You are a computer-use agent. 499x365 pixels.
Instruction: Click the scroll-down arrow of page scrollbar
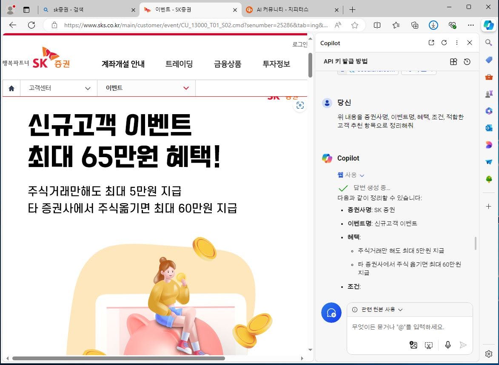tap(310, 350)
